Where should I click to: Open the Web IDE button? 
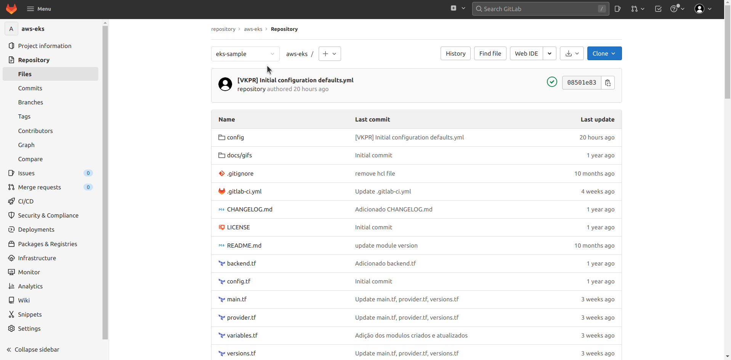(x=526, y=53)
